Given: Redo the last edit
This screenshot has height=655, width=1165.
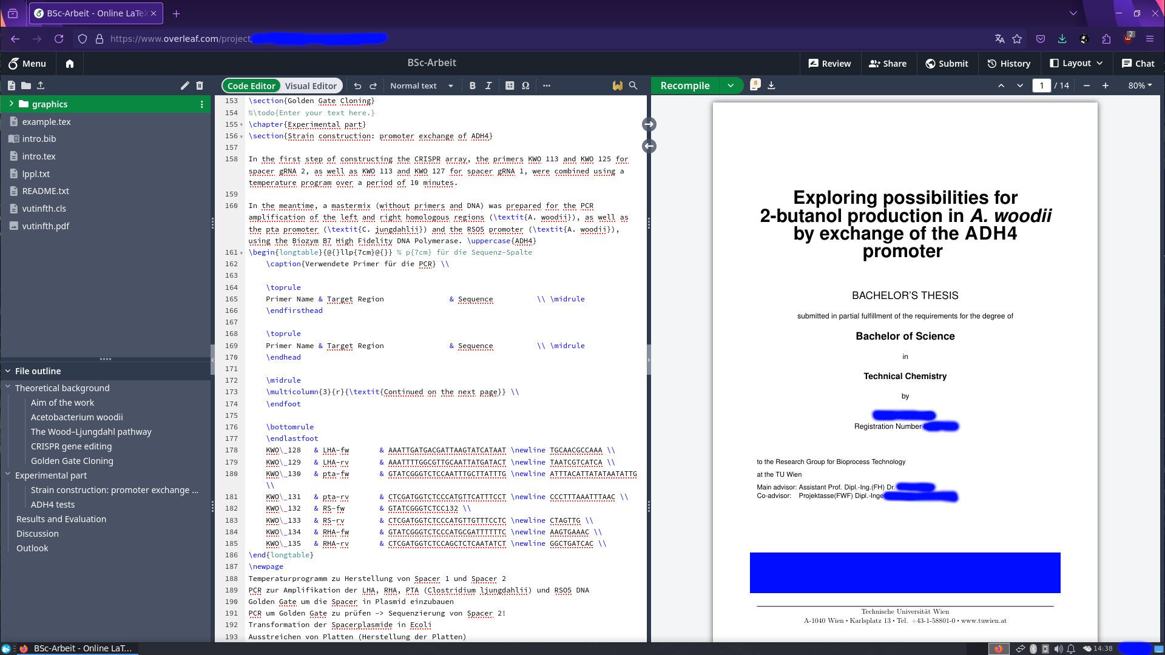Looking at the screenshot, I should point(373,86).
